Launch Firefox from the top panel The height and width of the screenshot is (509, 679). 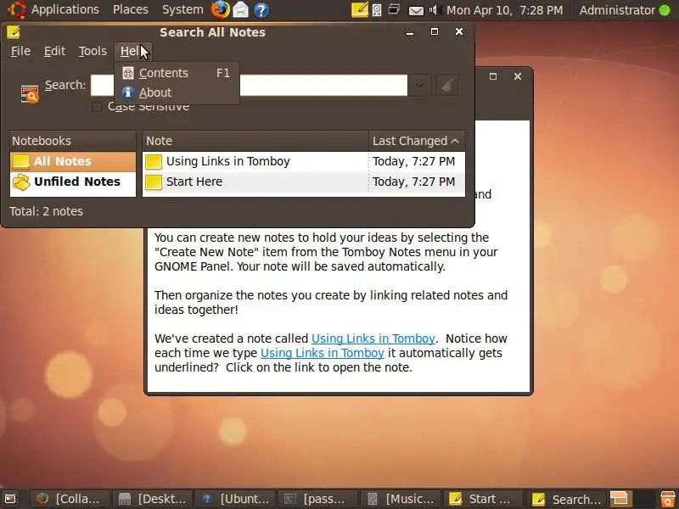(220, 9)
